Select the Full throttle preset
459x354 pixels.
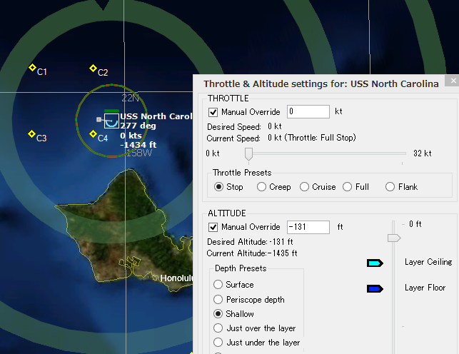[347, 187]
